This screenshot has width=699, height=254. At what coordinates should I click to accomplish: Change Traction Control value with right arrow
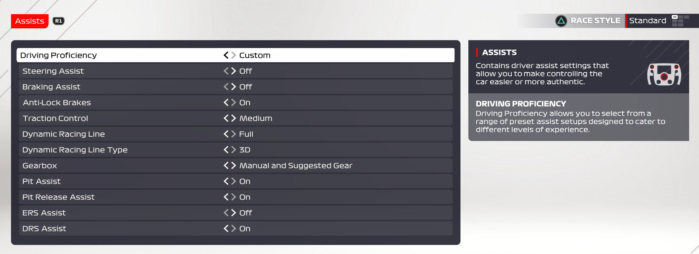tap(234, 118)
